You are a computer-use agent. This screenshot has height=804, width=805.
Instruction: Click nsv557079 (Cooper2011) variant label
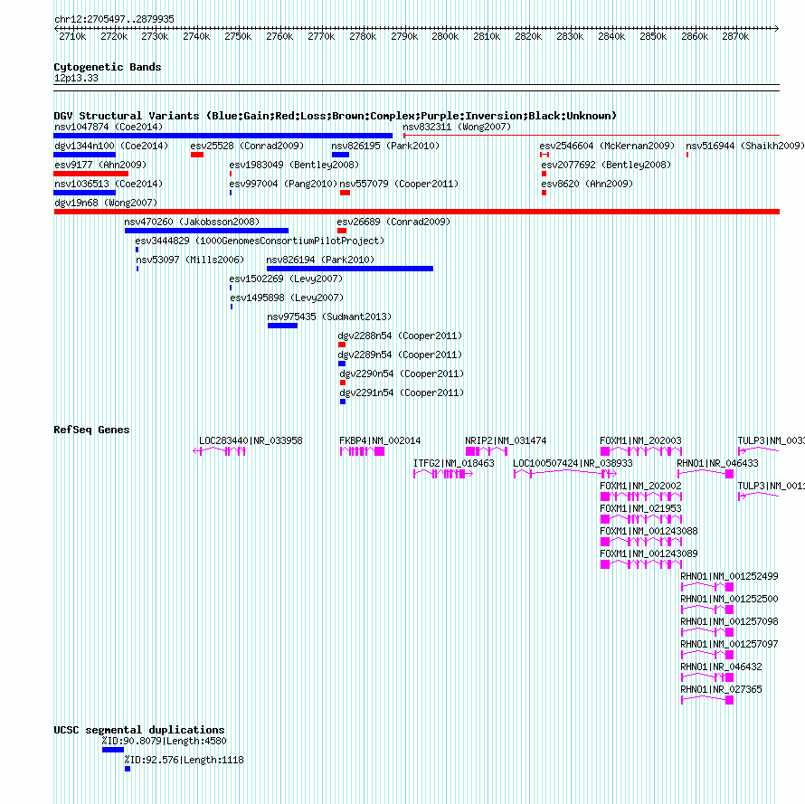coord(399,184)
